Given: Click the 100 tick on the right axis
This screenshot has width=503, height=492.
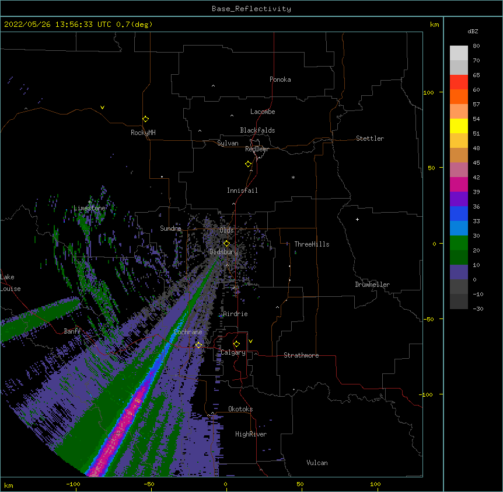Looking at the screenshot, I should (428, 92).
